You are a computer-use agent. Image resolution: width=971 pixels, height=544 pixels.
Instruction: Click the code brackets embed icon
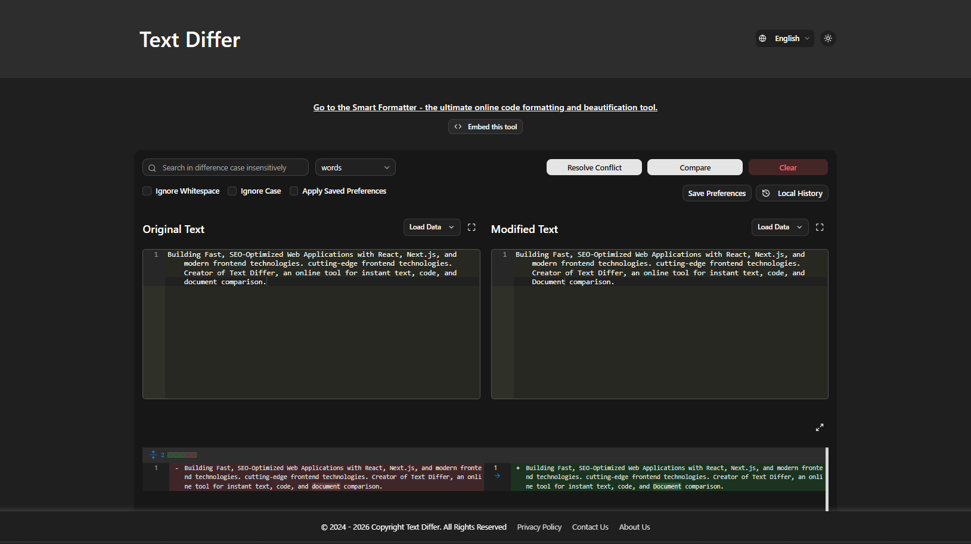(458, 127)
